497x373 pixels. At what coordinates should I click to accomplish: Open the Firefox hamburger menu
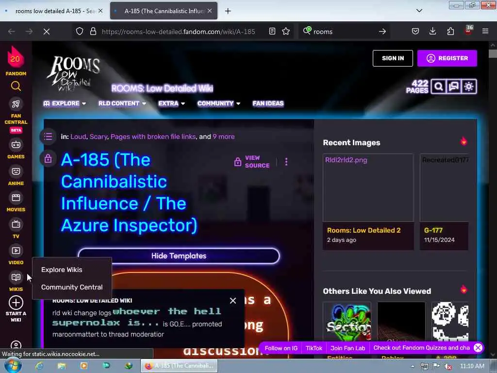click(485, 32)
